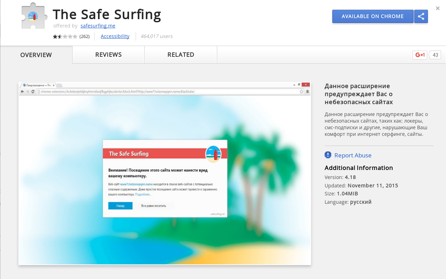Click the G+1 button
Viewport: 446px width, 279px height.
coord(420,55)
